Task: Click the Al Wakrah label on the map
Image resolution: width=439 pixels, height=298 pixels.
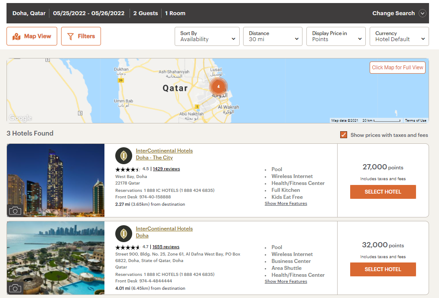Action: click(228, 109)
